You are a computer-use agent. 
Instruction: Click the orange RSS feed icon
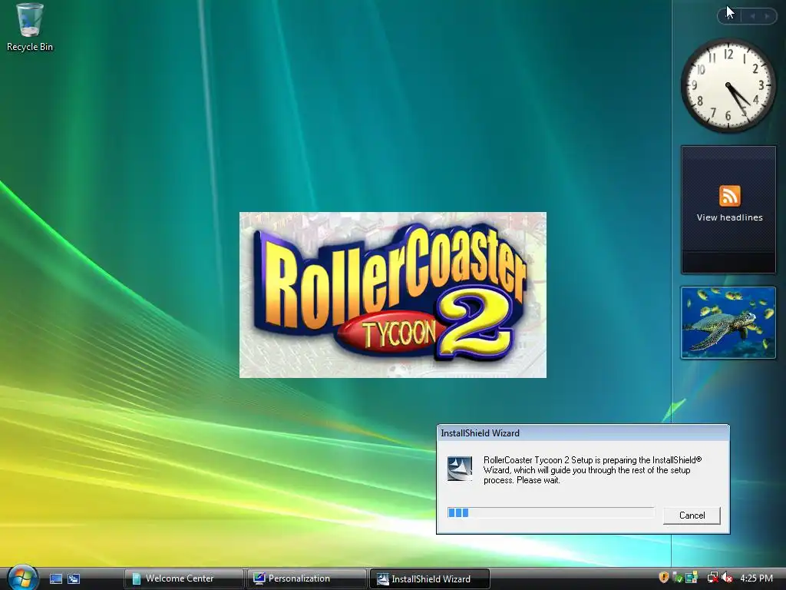coord(729,196)
